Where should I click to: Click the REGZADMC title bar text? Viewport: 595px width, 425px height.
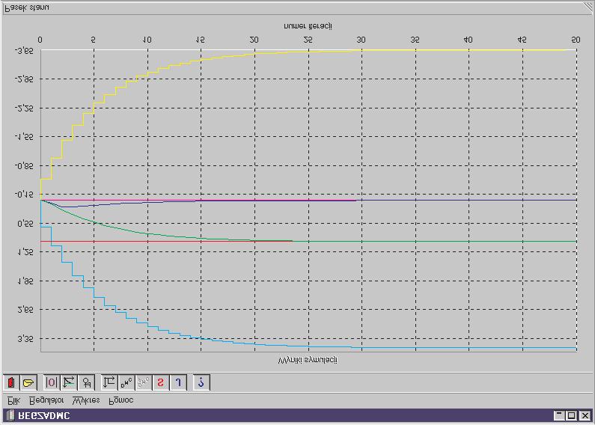click(44, 416)
